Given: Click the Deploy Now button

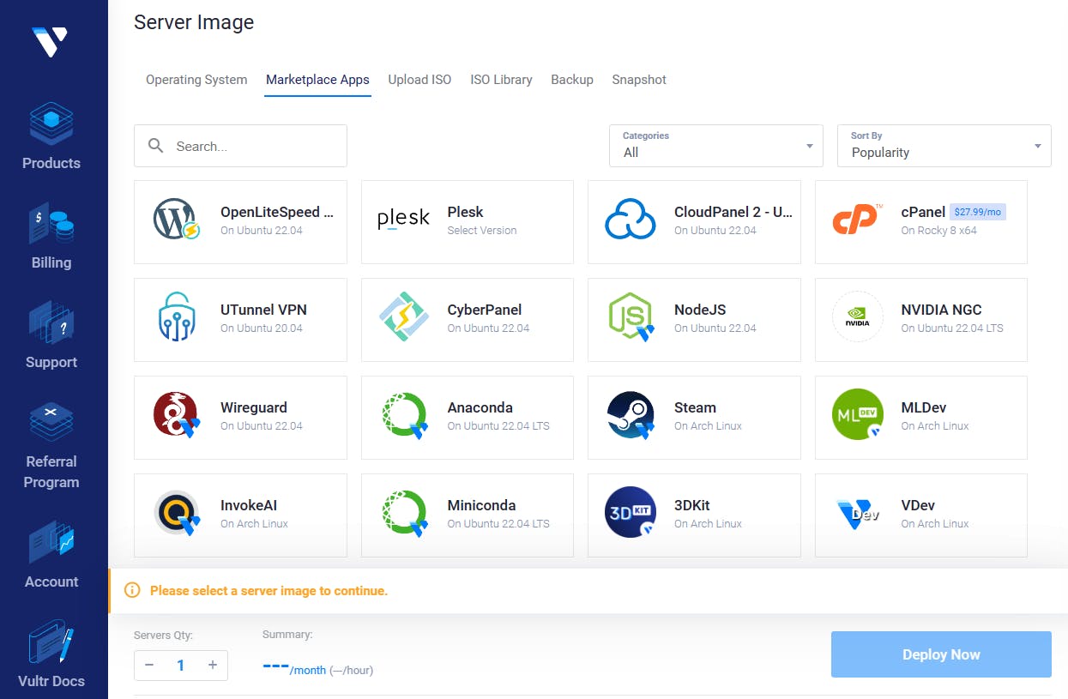Looking at the screenshot, I should [941, 654].
